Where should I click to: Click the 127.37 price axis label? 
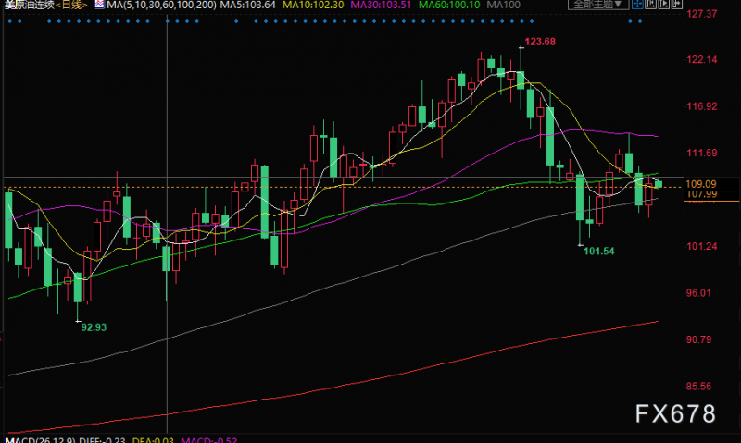click(x=701, y=14)
